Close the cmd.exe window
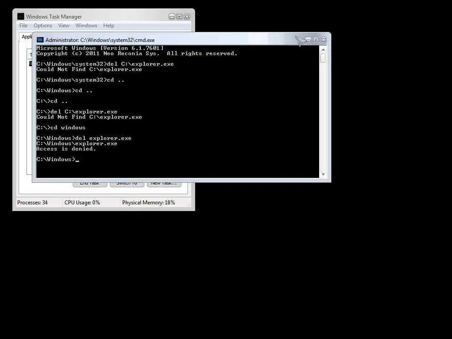 click(324, 40)
